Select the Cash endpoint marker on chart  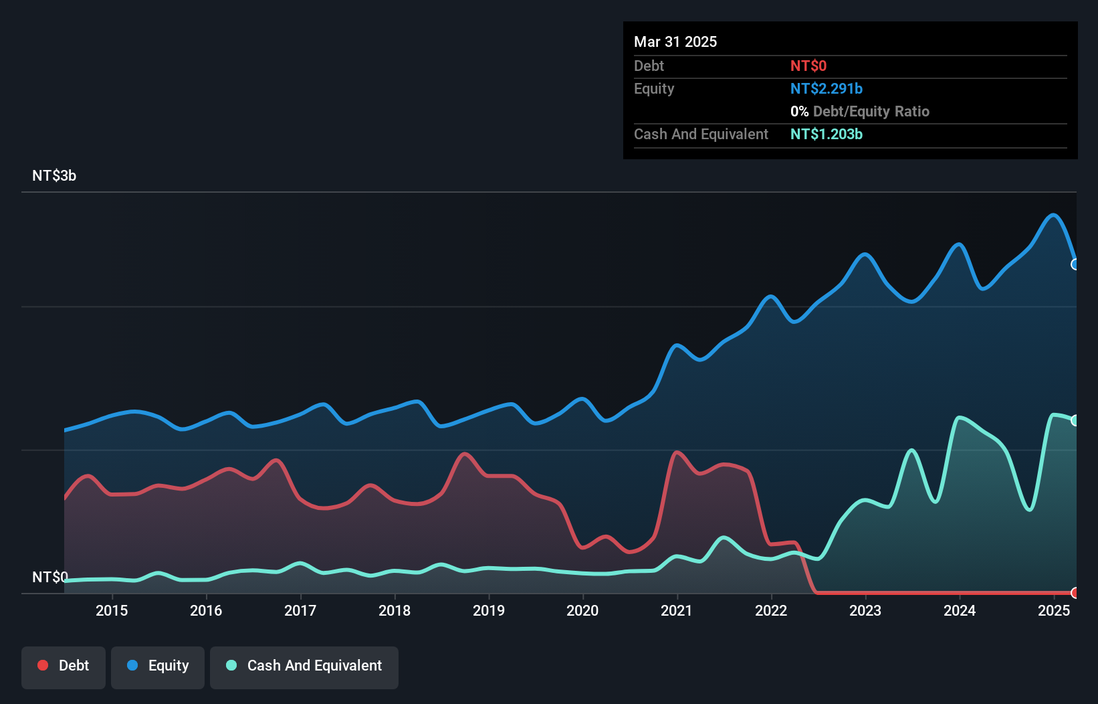coord(1075,420)
